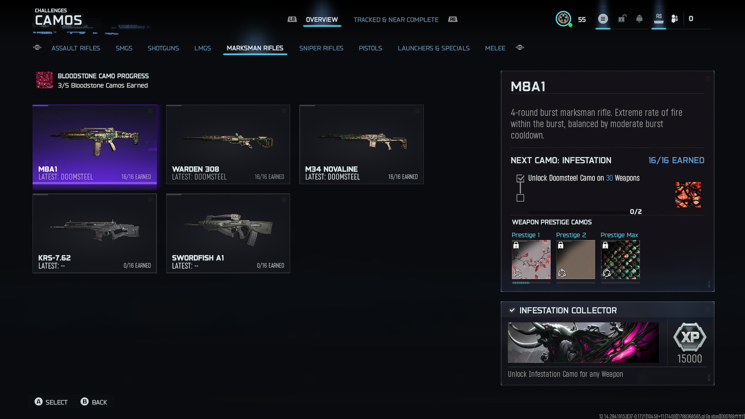Switch to the Overview tab
The width and height of the screenshot is (745, 419).
pyautogui.click(x=322, y=19)
